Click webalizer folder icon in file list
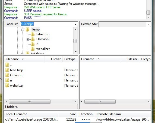155x123 pixels. pos(7,86)
